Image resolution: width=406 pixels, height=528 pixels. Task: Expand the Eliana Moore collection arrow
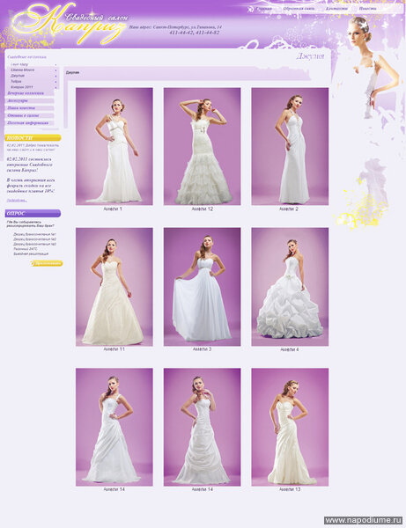coord(55,70)
